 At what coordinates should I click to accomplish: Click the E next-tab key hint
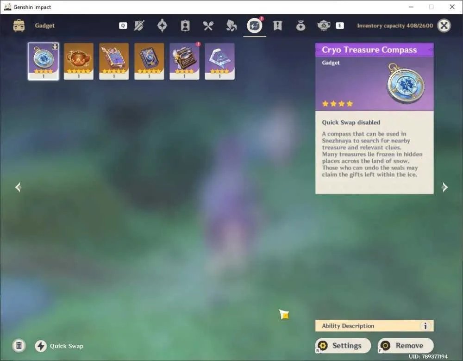point(340,25)
